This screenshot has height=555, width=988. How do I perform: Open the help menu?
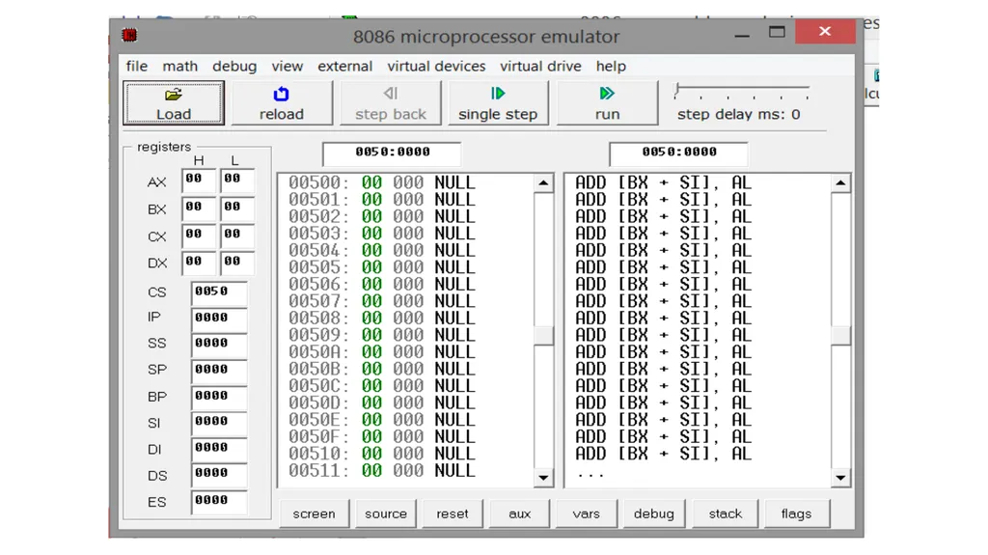pyautogui.click(x=611, y=67)
